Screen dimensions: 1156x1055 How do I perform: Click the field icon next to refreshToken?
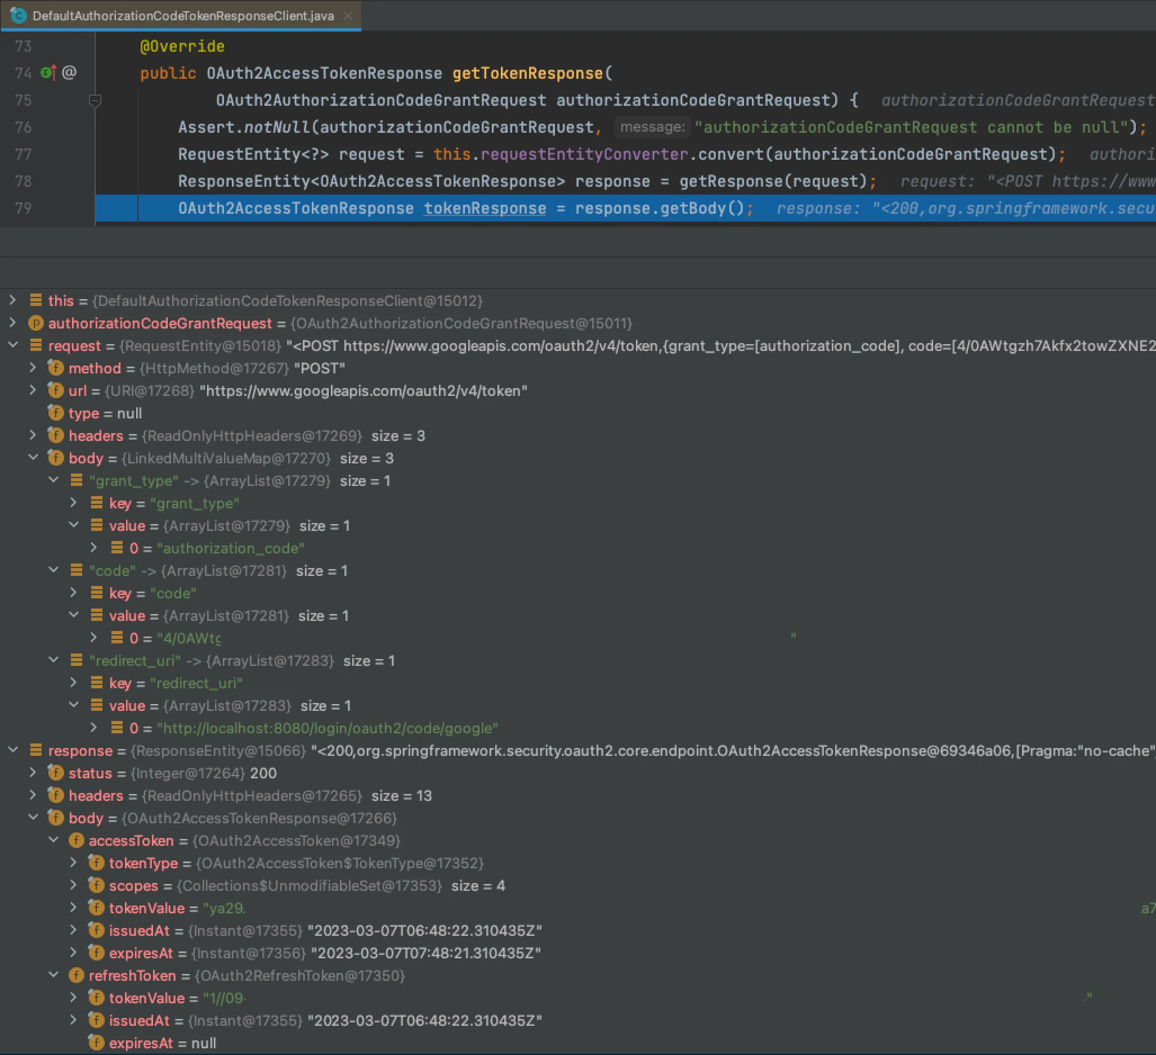[x=77, y=975]
